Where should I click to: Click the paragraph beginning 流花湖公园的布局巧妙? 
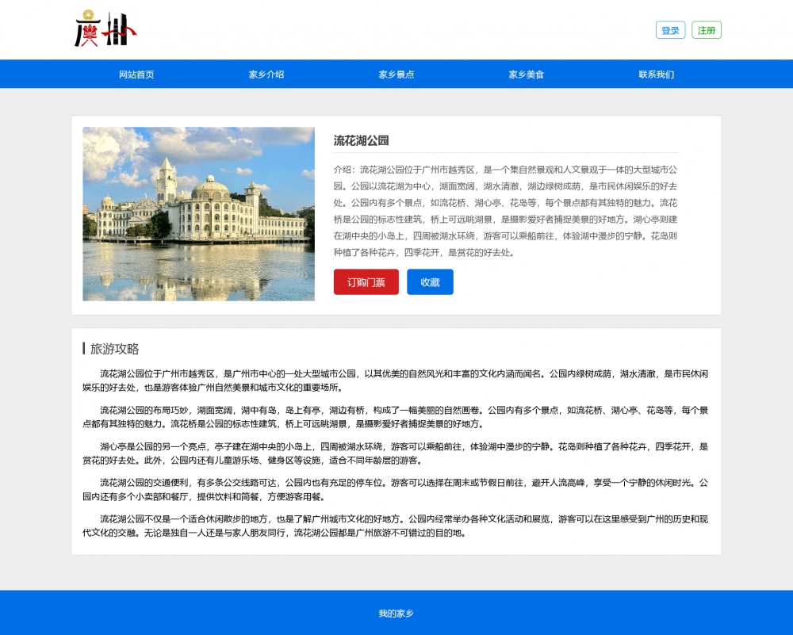(x=395, y=417)
